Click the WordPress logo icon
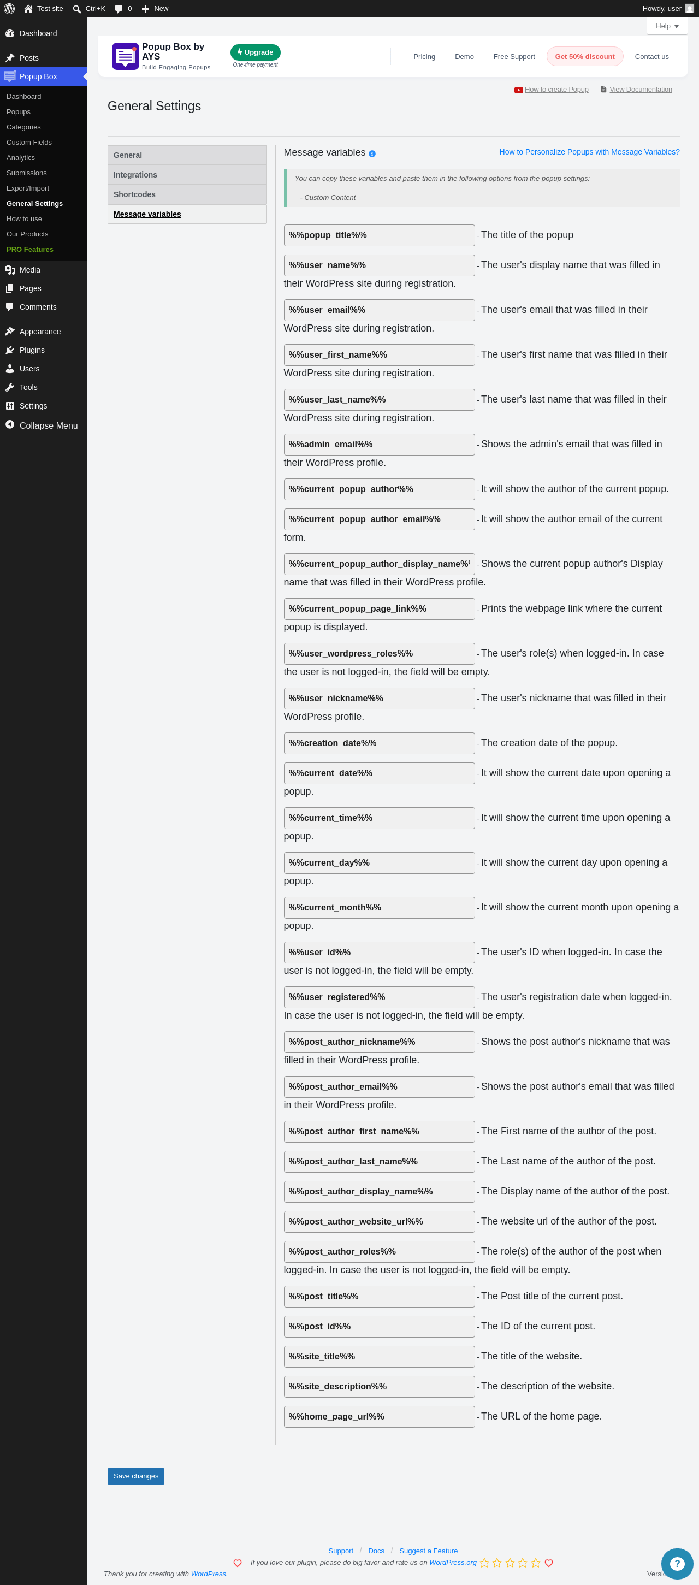The height and width of the screenshot is (1585, 699). click(9, 9)
